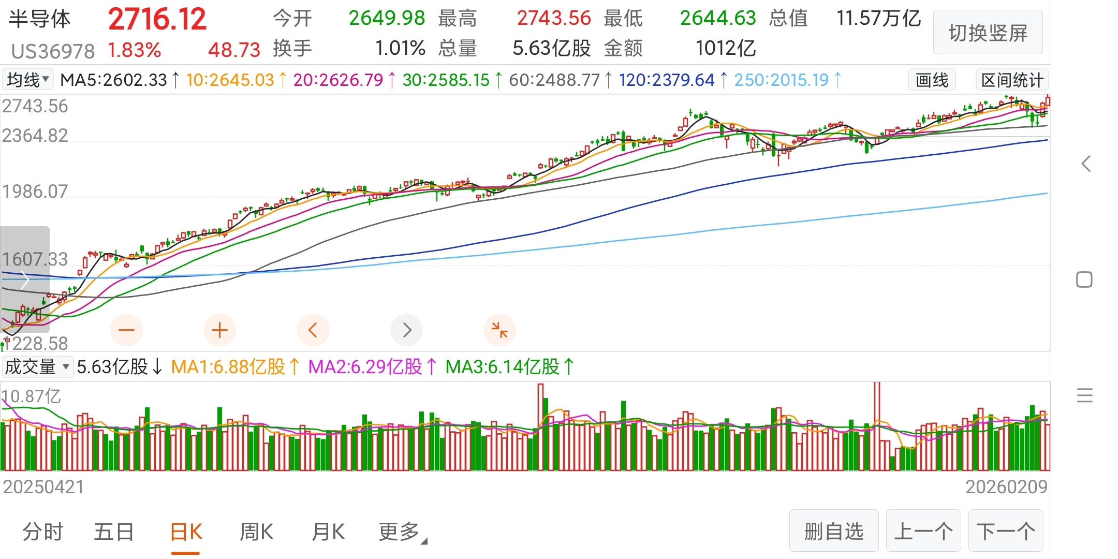Tap the system recents menu icon
The width and height of the screenshot is (1118, 559).
pyautogui.click(x=1084, y=395)
